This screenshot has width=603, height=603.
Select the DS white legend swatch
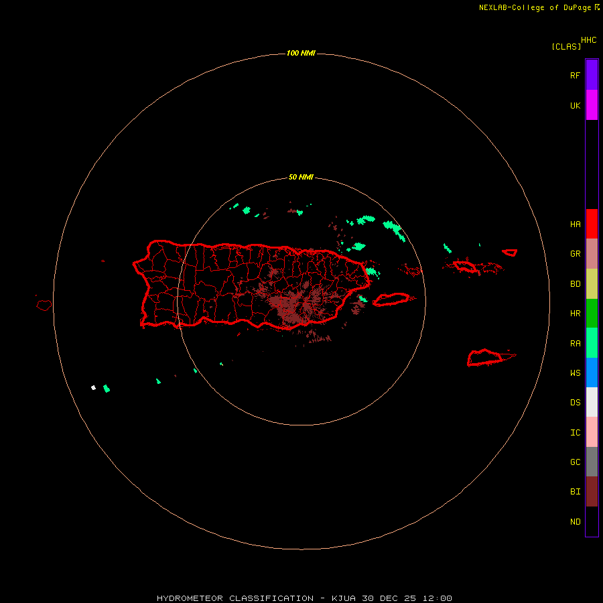[592, 402]
